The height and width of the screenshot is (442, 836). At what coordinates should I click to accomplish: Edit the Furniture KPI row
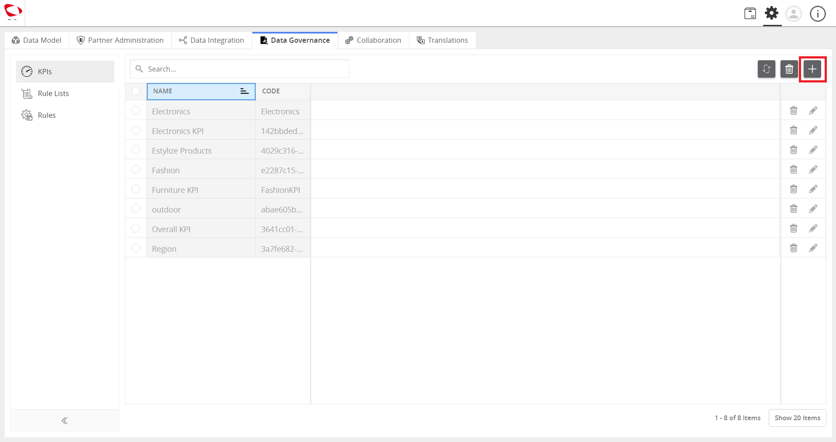pyautogui.click(x=813, y=189)
